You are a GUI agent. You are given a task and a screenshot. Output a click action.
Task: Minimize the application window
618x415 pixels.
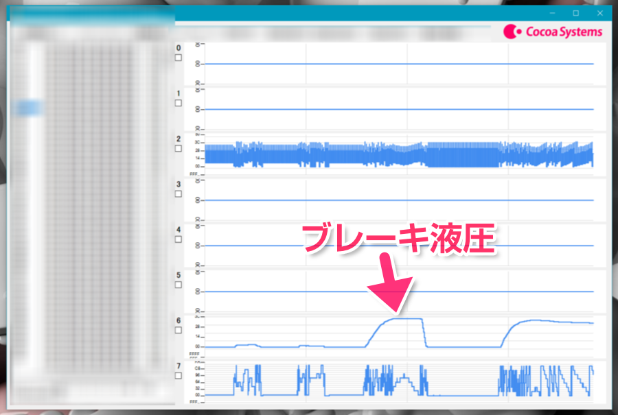pos(551,13)
